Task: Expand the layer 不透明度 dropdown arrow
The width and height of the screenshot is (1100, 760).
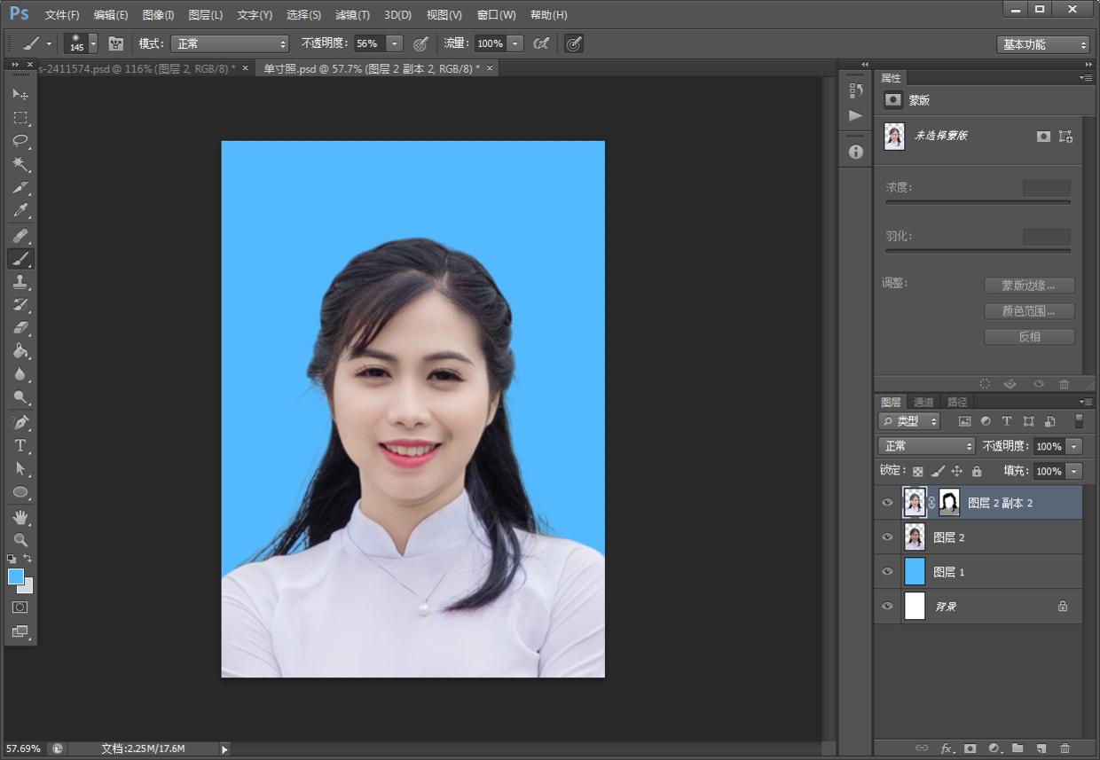Action: (1074, 447)
